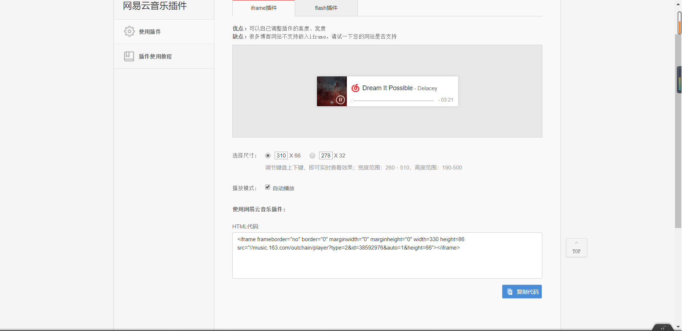682x331 pixels.
Task: Click the HTML代码 label
Action: [x=246, y=227]
